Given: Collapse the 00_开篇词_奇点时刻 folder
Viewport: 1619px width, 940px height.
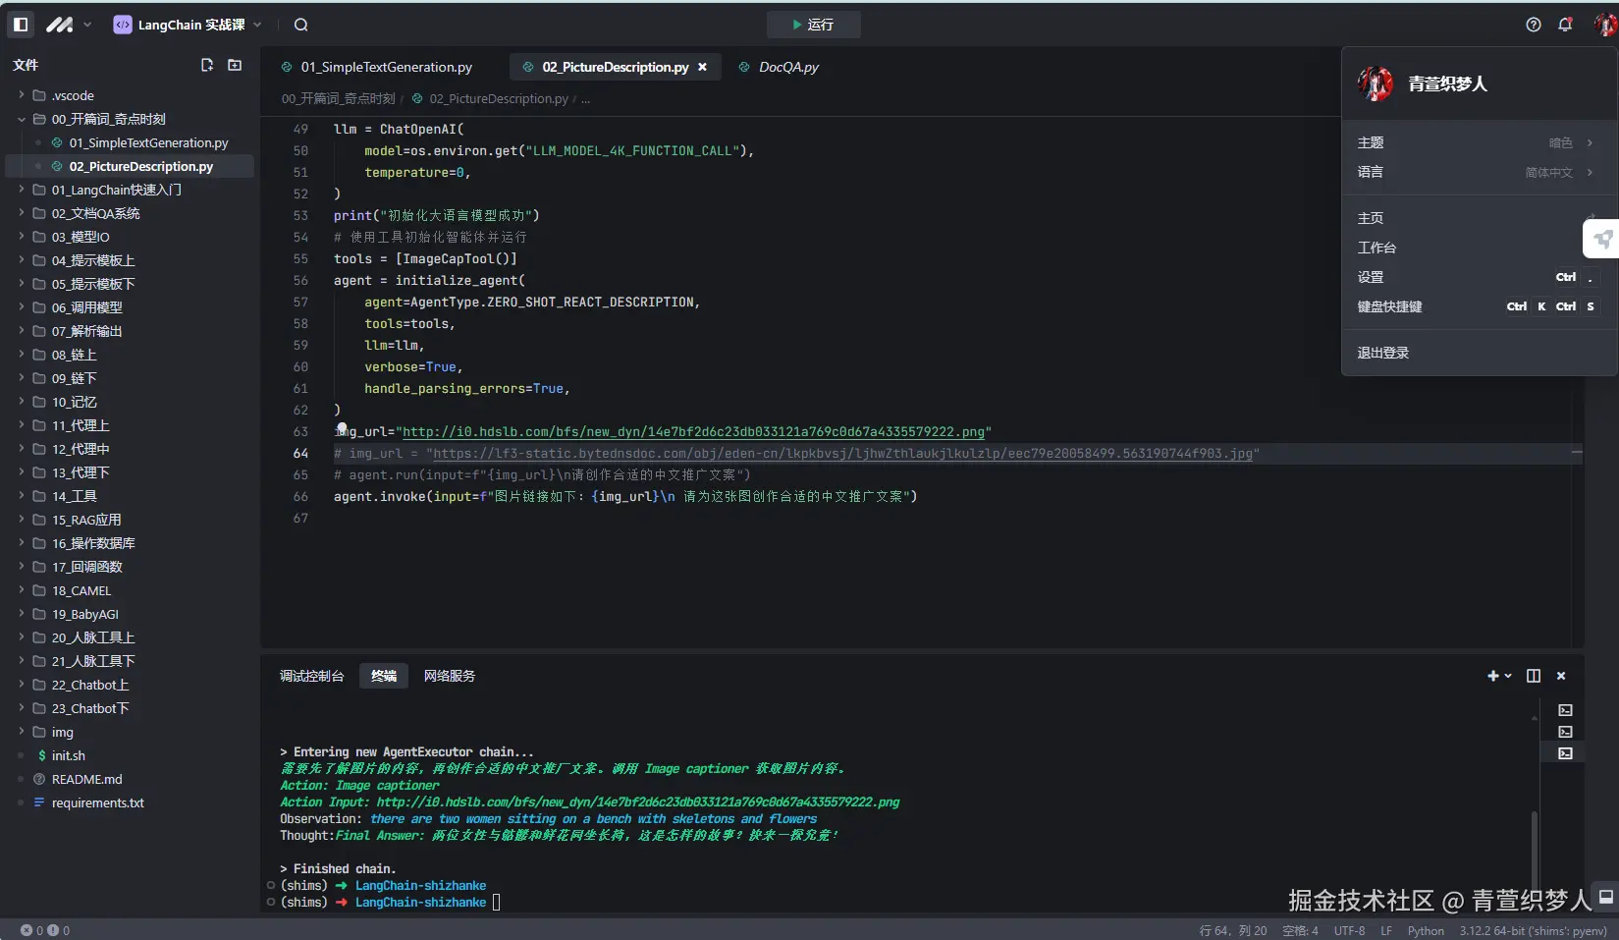Looking at the screenshot, I should 22,119.
